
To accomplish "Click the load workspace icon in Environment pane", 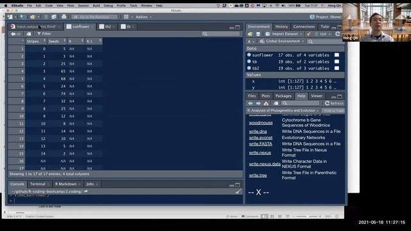I will (x=250, y=34).
